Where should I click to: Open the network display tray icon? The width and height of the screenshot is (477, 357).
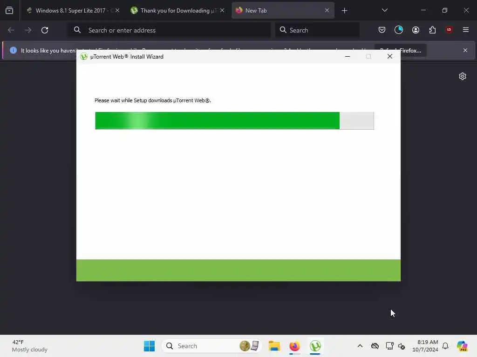(x=389, y=346)
